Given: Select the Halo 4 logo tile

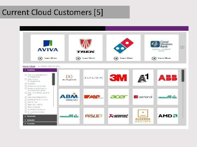Looking at the screenshot, I should click(94, 78).
